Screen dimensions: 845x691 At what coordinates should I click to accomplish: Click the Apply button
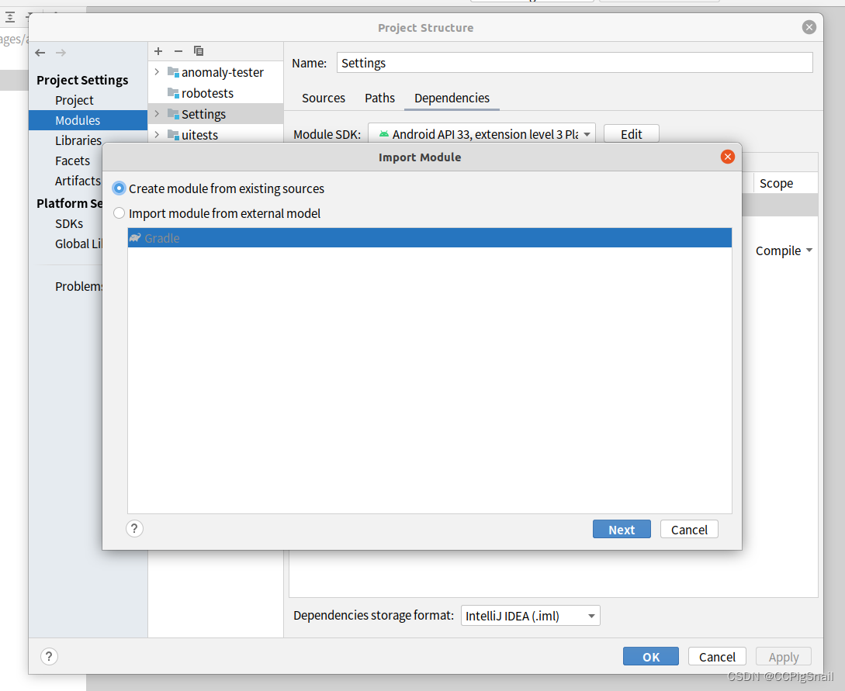pos(783,657)
